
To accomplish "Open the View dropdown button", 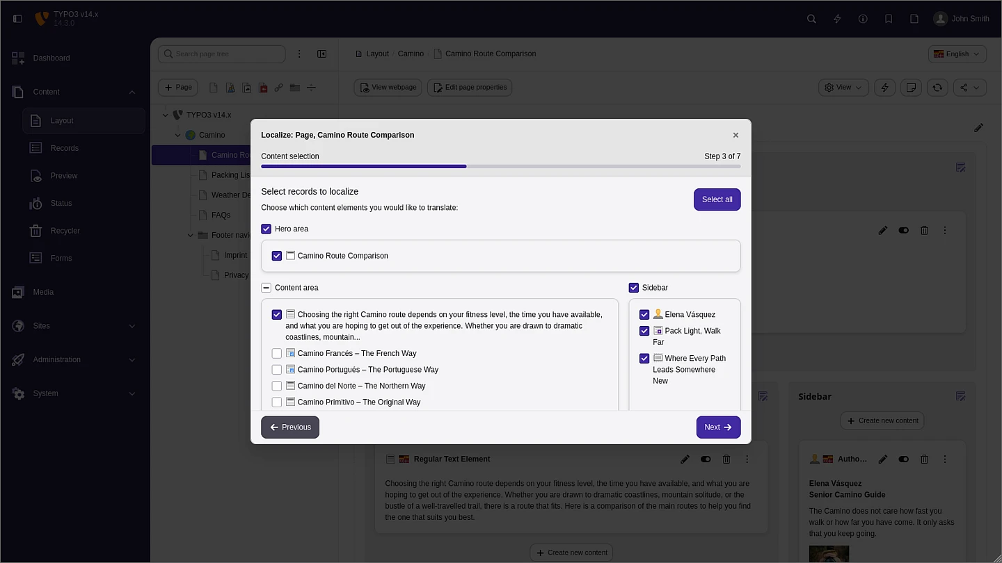I will [x=843, y=88].
